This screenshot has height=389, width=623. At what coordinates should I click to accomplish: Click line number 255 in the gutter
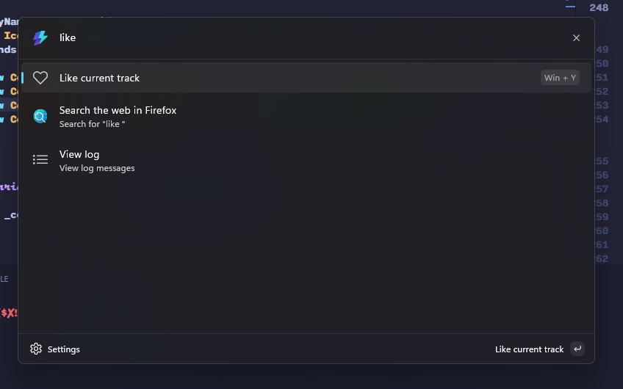point(601,161)
